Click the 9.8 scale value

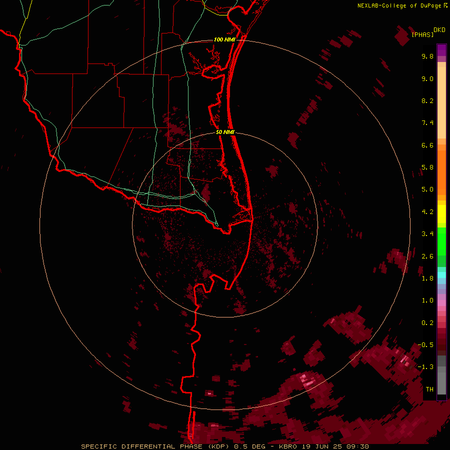(427, 56)
